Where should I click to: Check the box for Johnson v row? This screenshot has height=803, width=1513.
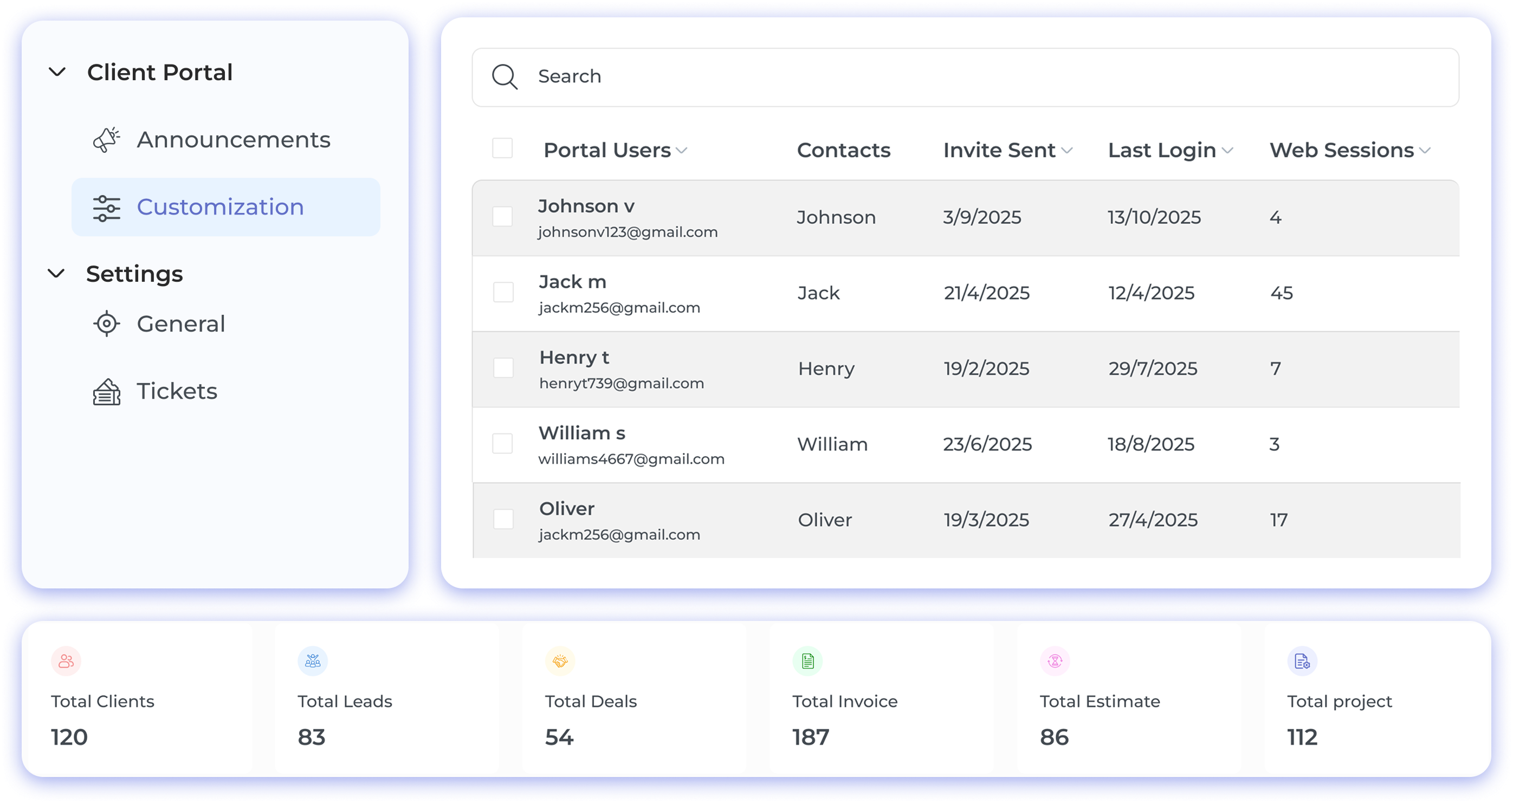pyautogui.click(x=502, y=217)
